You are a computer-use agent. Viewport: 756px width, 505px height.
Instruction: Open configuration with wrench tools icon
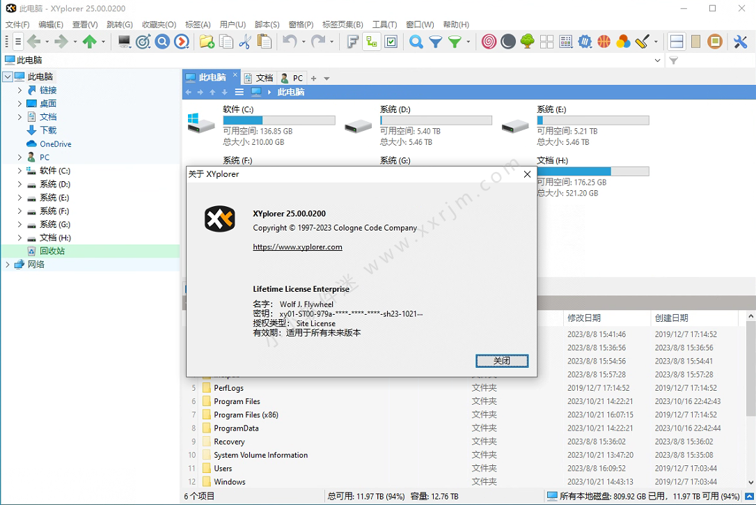740,42
